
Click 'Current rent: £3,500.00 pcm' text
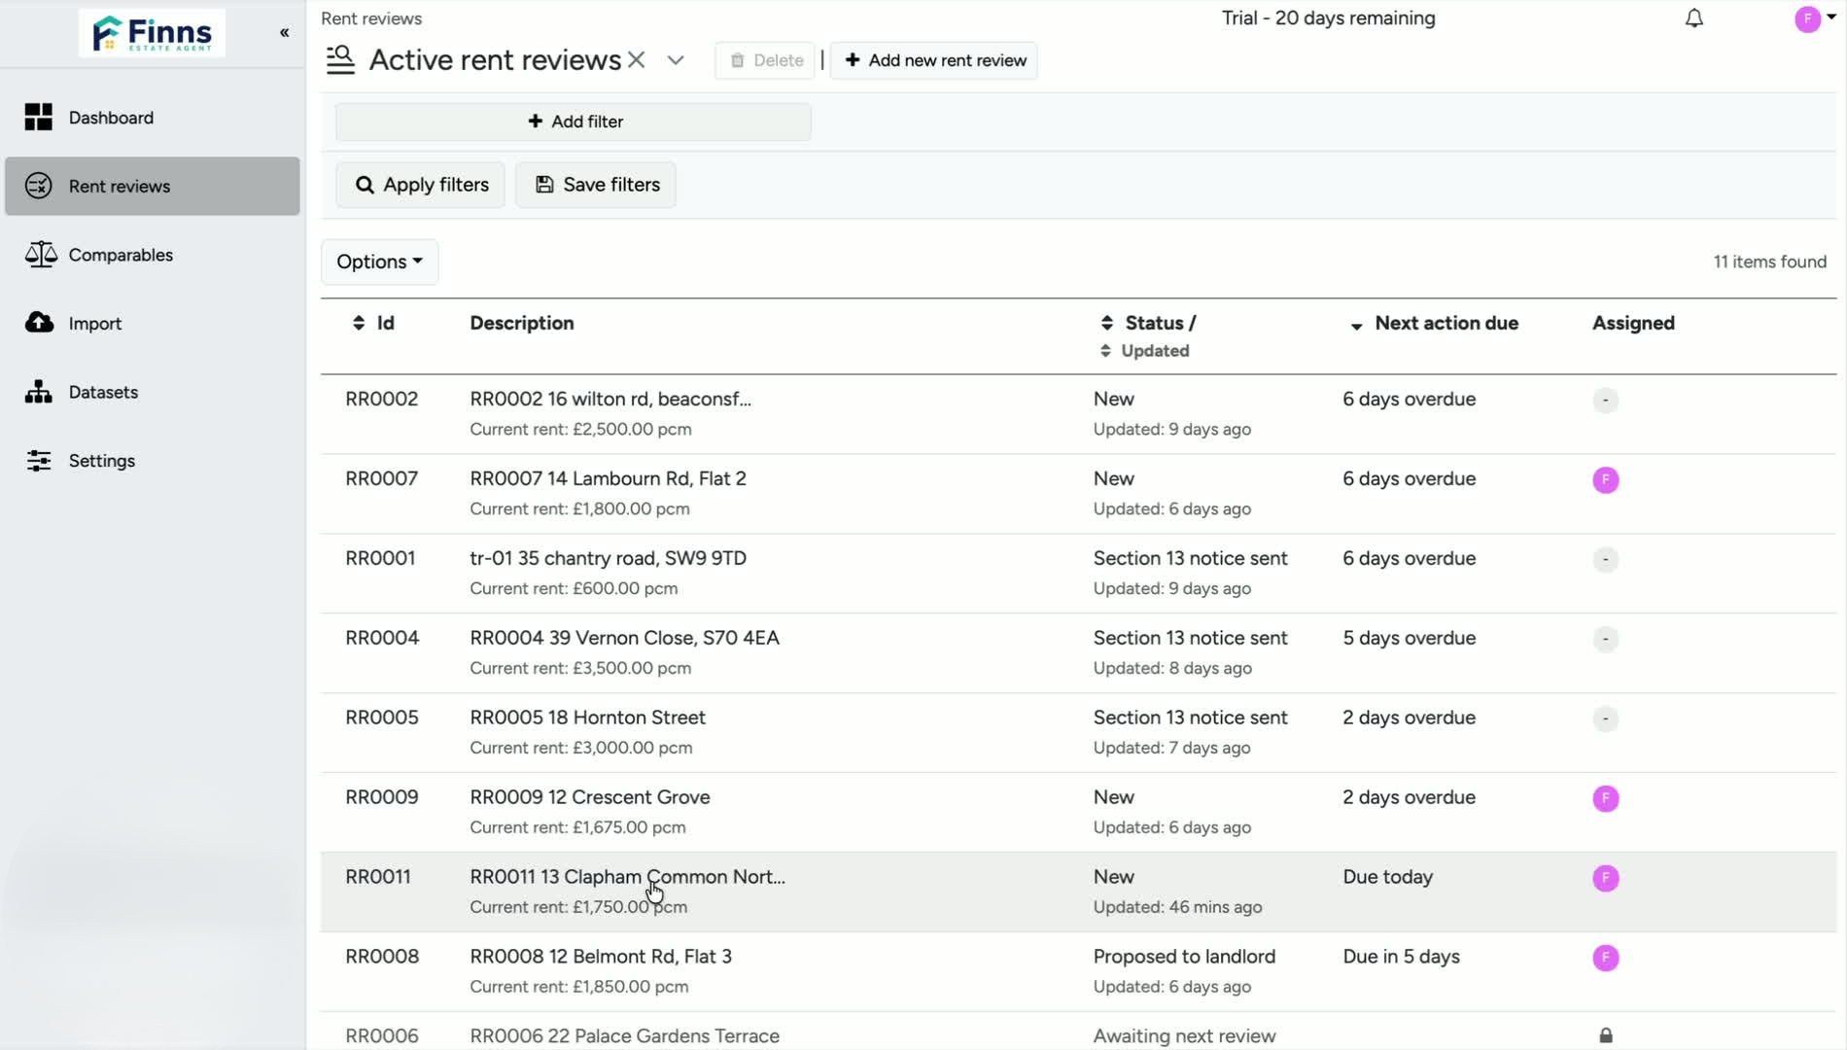[x=580, y=668]
